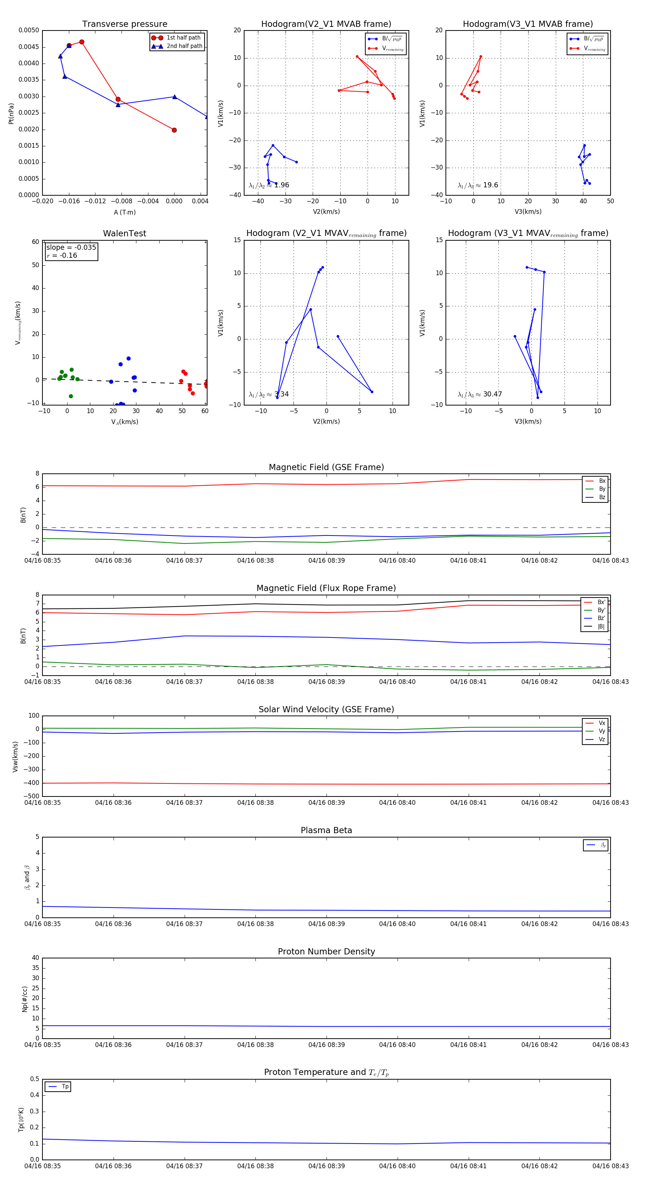Image resolution: width=653 pixels, height=1198 pixels.
Task: Click the 'Plasma Beta' plot title
Action: point(326,830)
